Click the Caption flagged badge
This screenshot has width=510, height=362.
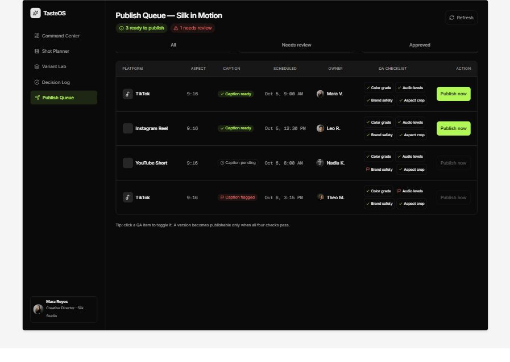point(238,197)
